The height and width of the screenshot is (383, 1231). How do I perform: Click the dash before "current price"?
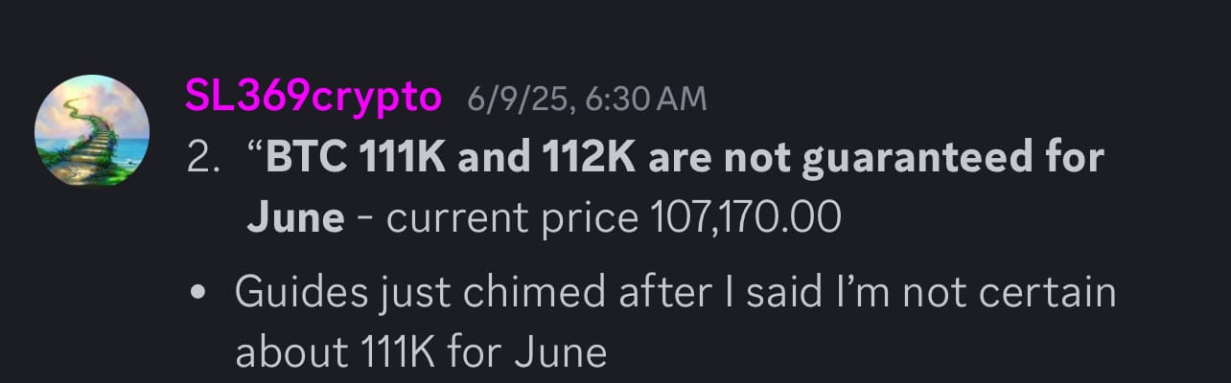coord(365,221)
